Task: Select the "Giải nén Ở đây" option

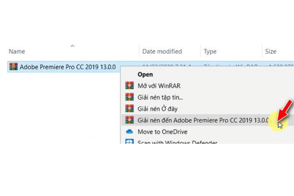Action: (x=157, y=109)
